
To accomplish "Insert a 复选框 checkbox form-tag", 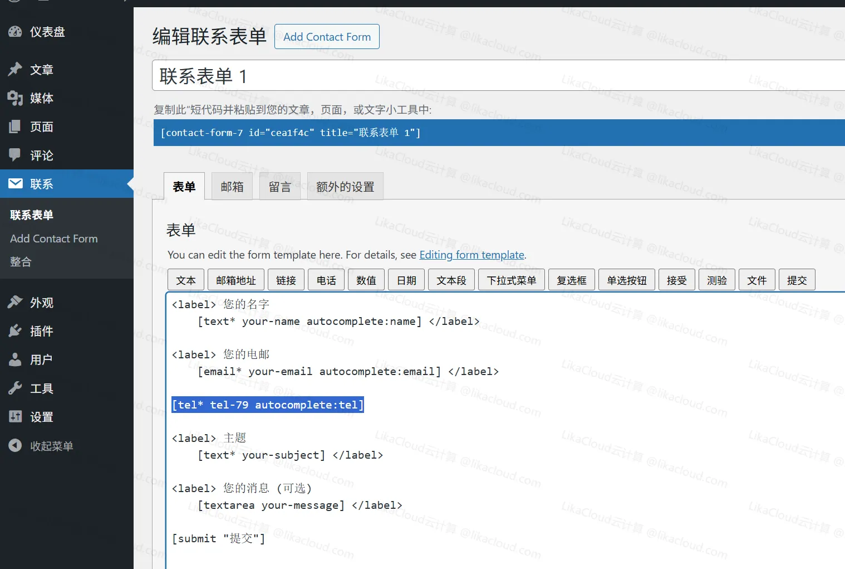I will 571,279.
